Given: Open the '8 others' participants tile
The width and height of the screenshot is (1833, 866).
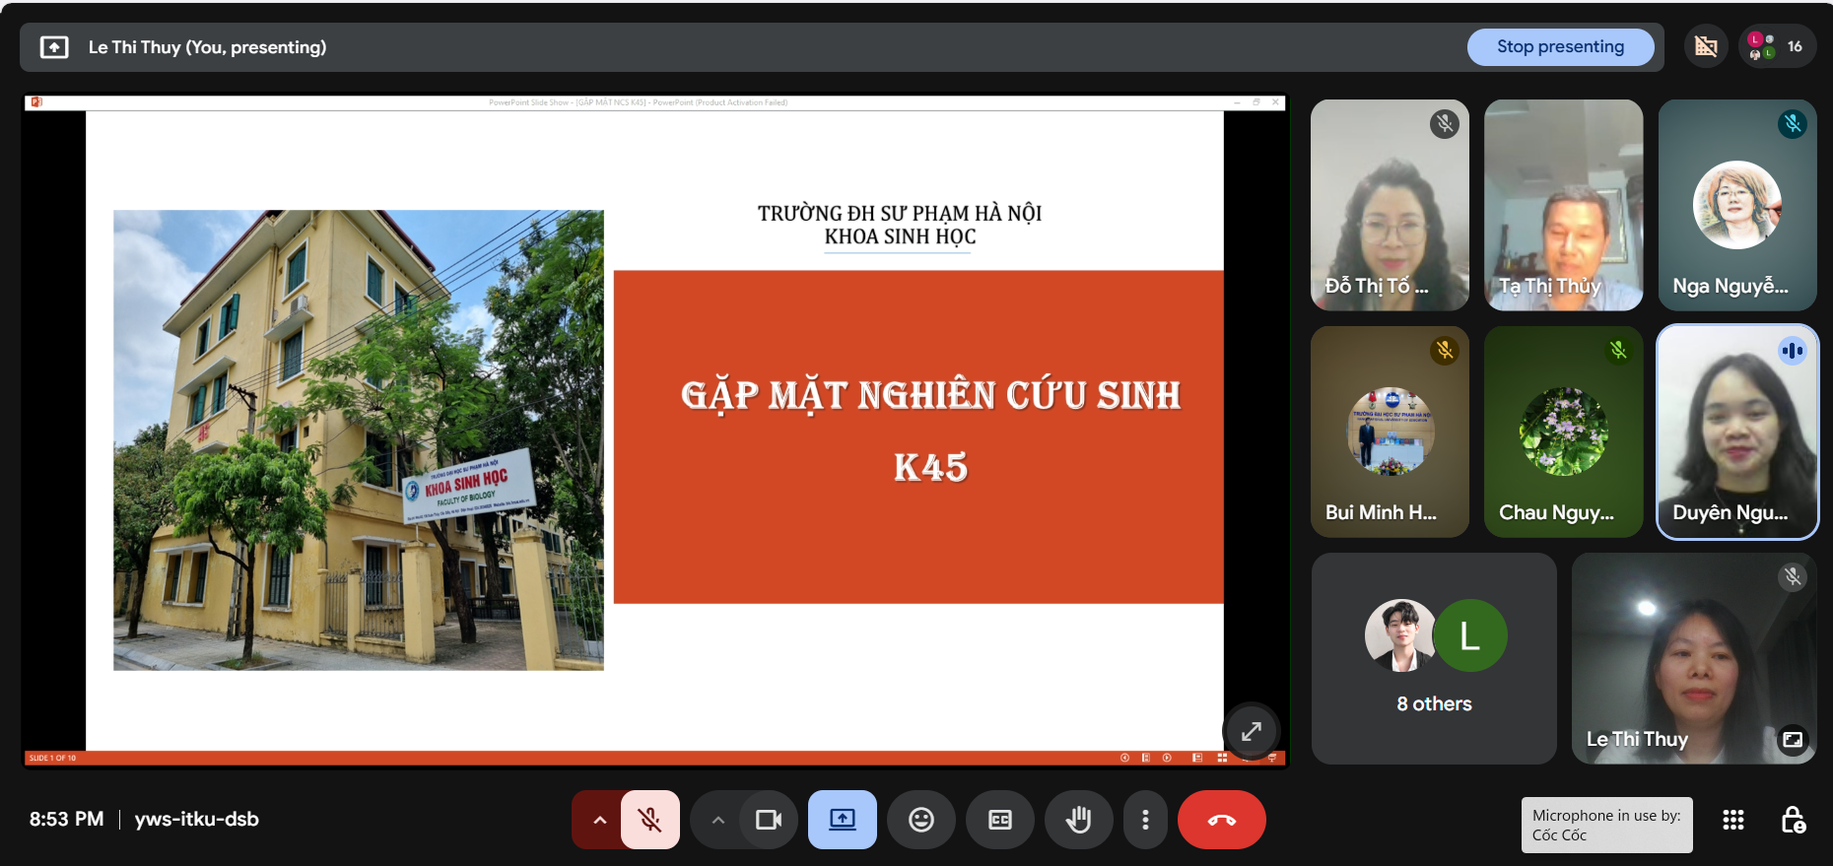Looking at the screenshot, I should [x=1433, y=658].
